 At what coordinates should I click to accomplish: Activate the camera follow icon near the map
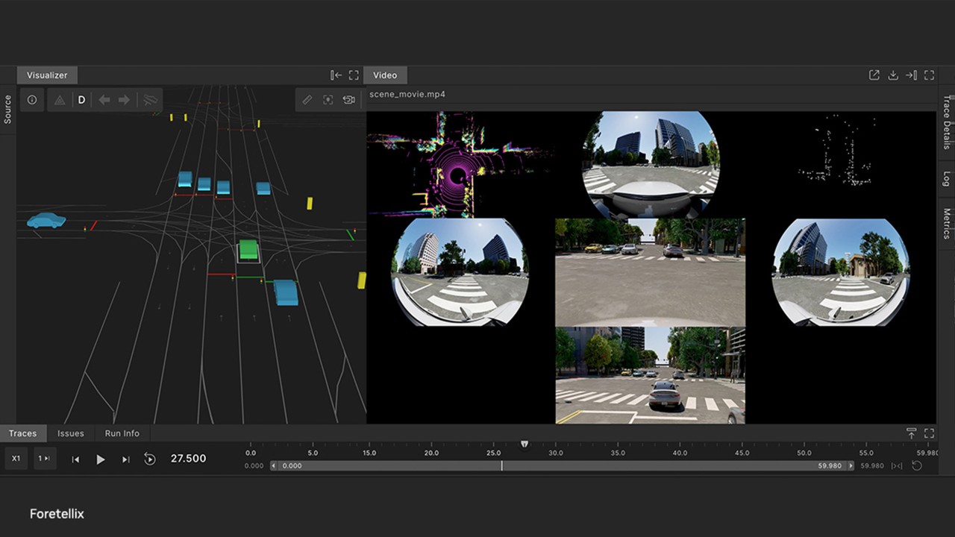pos(348,99)
